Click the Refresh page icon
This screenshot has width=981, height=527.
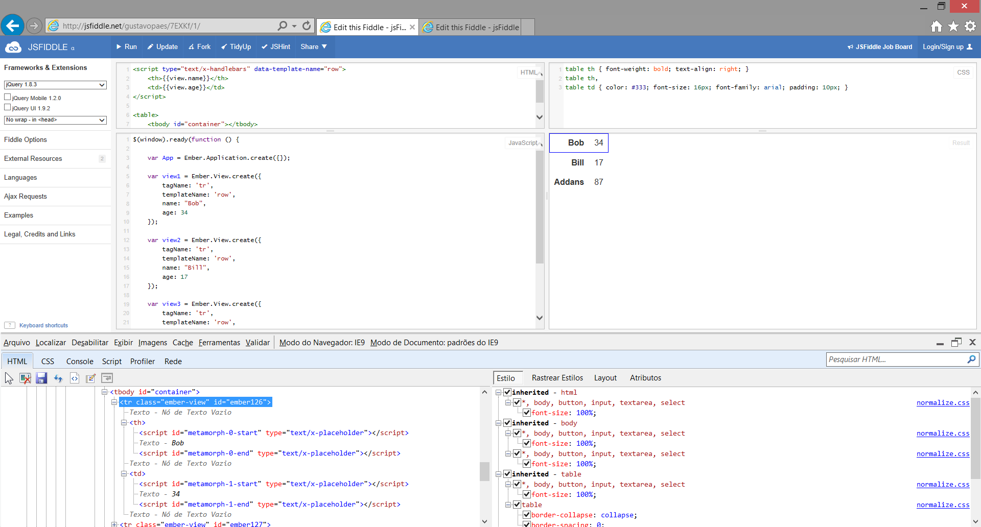[x=307, y=26]
